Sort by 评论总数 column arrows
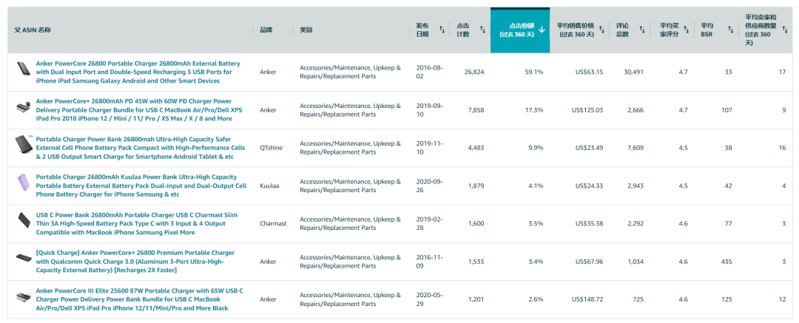Screen dimensions: 799x323 pyautogui.click(x=642, y=30)
